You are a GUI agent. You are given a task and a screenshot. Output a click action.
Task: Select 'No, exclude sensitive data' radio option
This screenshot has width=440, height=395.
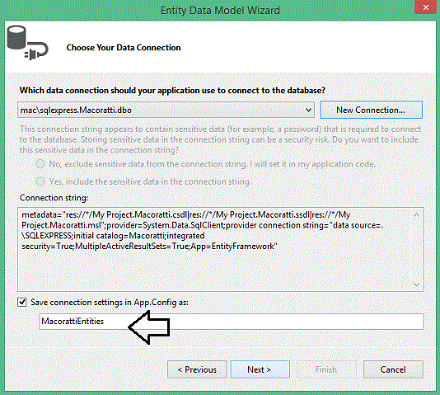pos(40,164)
